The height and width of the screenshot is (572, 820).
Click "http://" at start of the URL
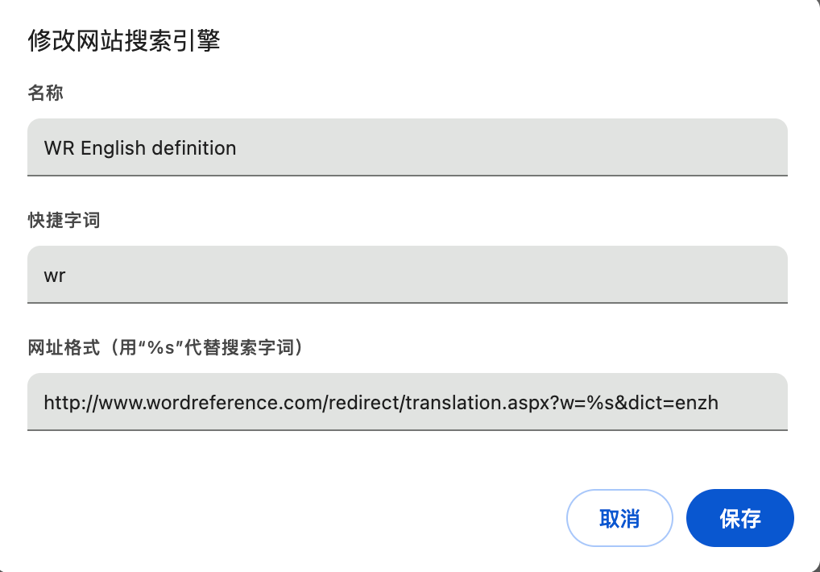[x=71, y=403]
